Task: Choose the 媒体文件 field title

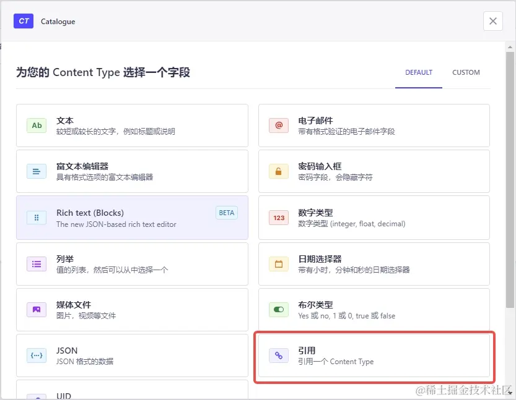Action: (73, 304)
